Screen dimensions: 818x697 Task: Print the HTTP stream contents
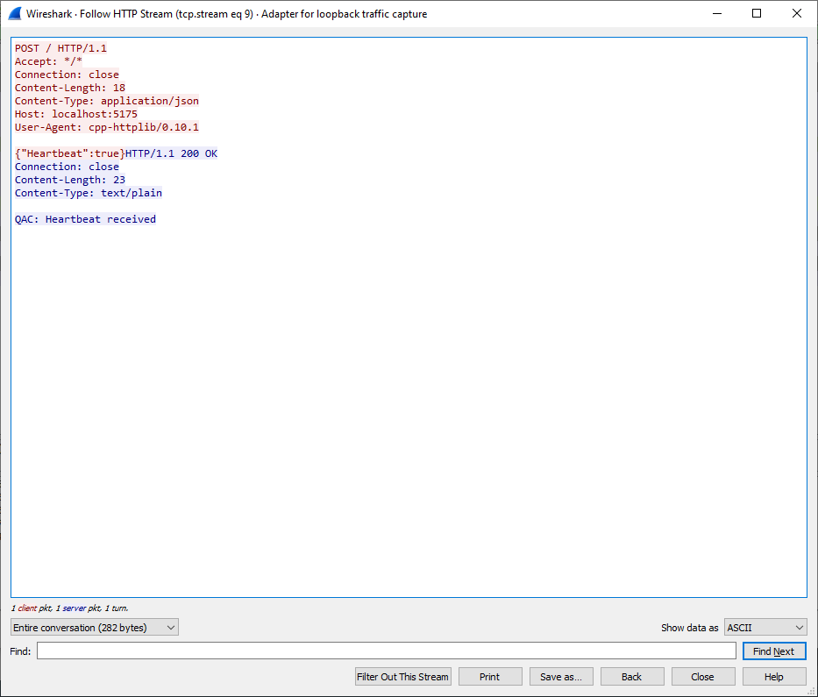[x=490, y=677]
